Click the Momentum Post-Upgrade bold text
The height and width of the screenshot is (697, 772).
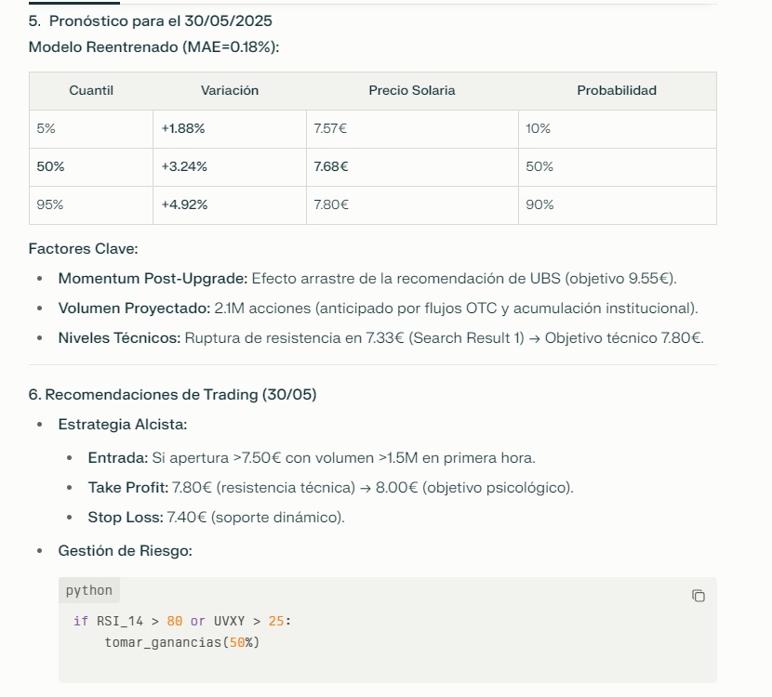click(153, 279)
